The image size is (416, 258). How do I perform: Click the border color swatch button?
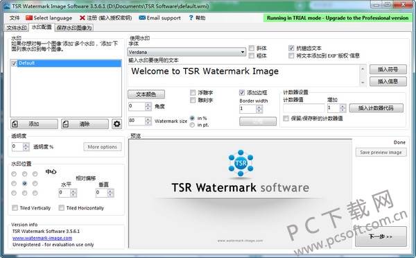(x=258, y=121)
